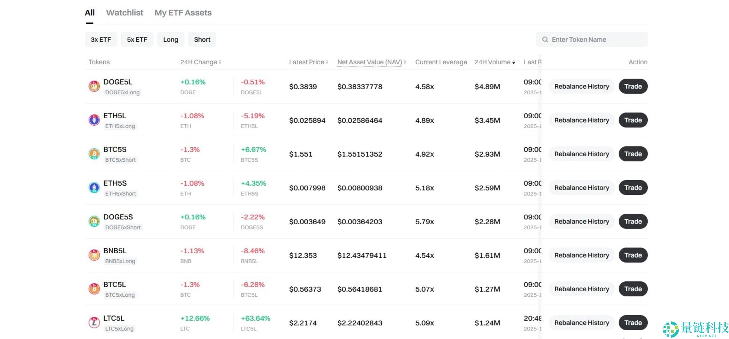Sort by Latest Price column

pyautogui.click(x=308, y=62)
